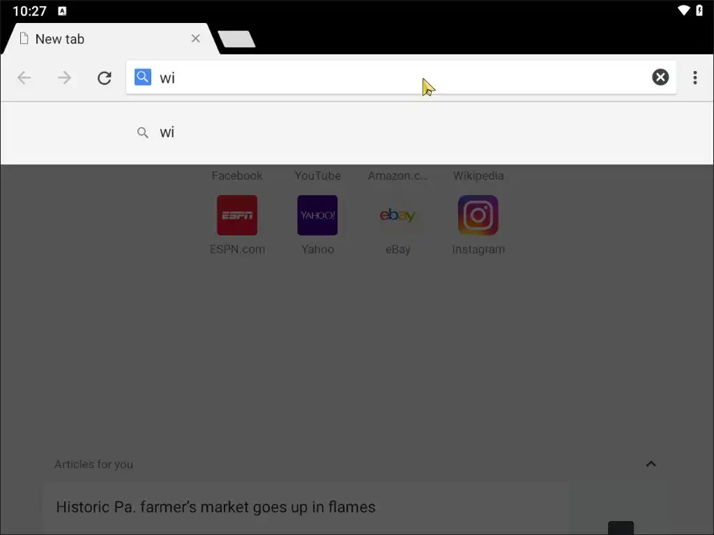Reload the page with the refresh icon
Screen dimensions: 714x535
(105, 78)
